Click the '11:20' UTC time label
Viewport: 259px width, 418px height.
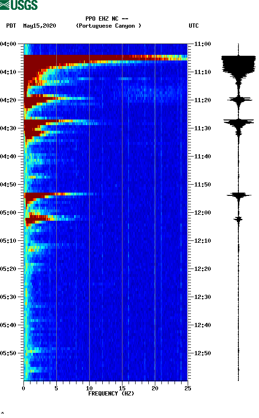pyautogui.click(x=202, y=100)
